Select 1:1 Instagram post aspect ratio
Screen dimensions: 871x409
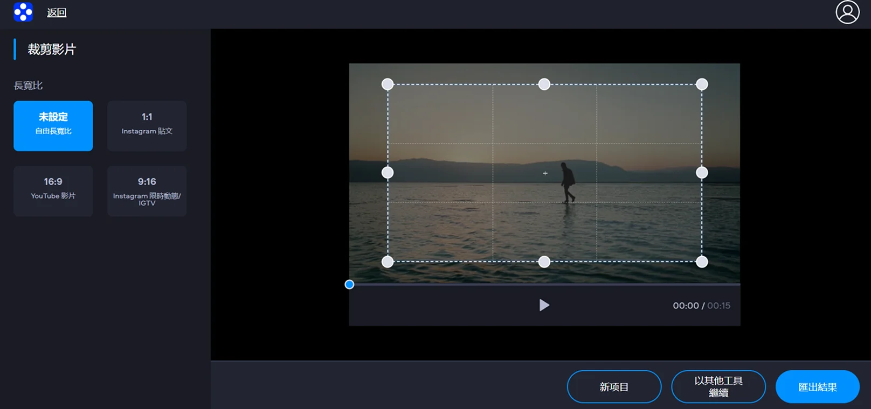[x=147, y=126]
